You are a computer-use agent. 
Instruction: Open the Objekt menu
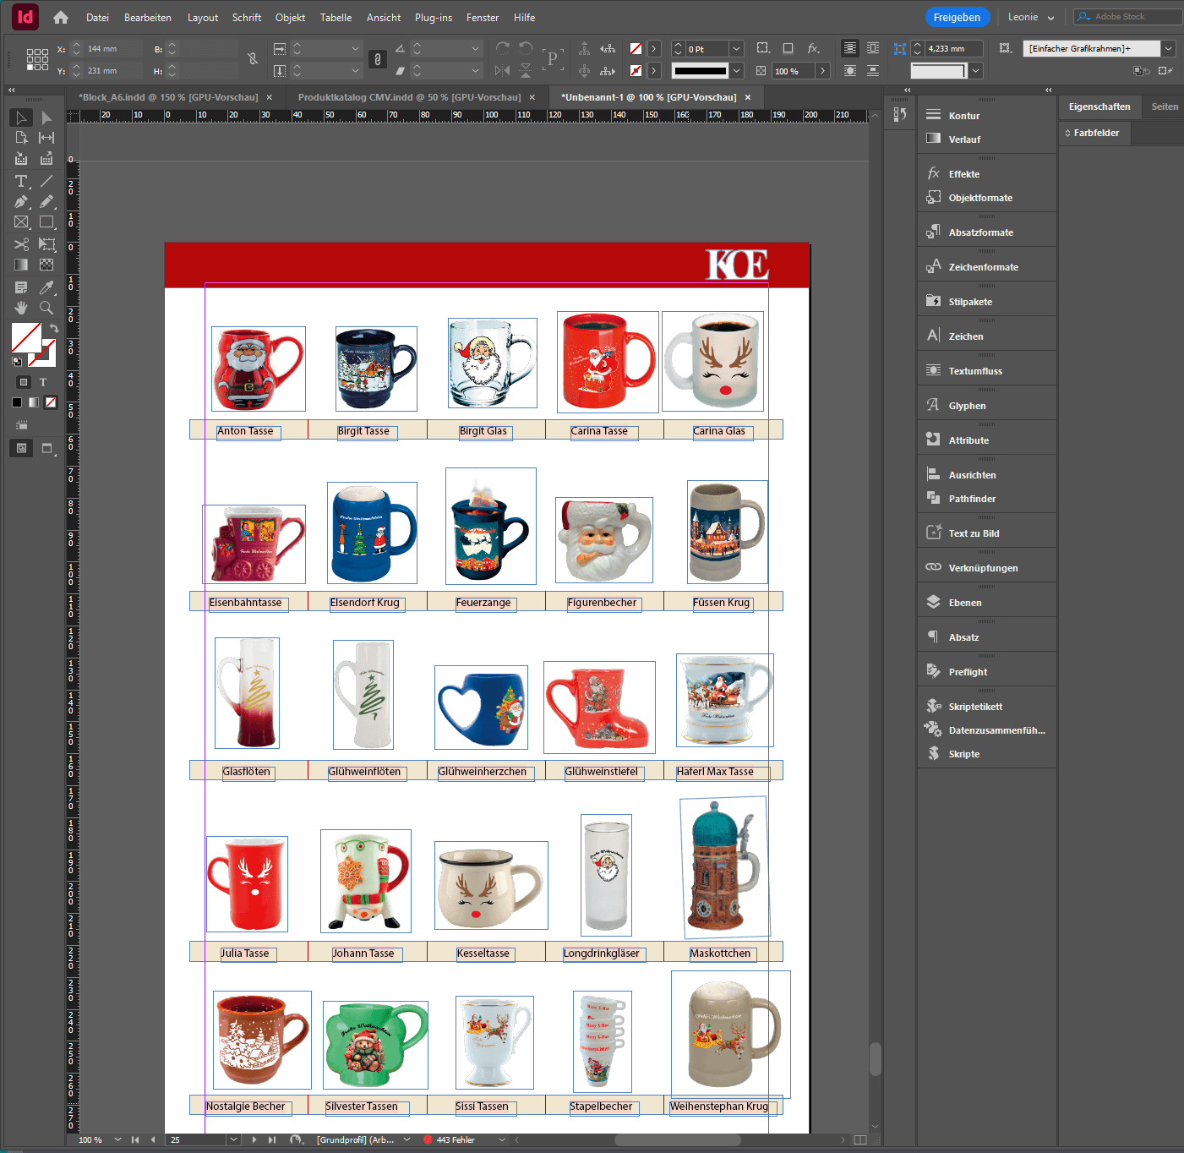point(290,17)
